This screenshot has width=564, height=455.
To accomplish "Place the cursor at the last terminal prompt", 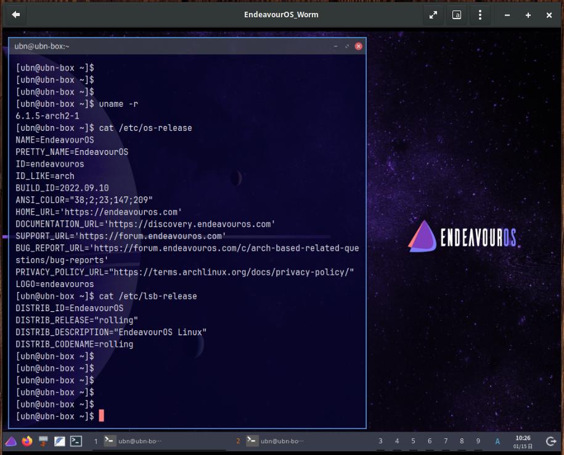I will [102, 415].
